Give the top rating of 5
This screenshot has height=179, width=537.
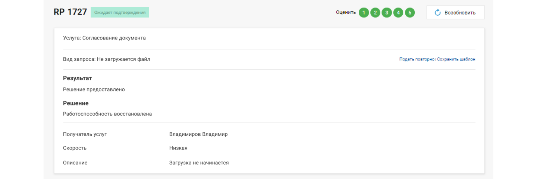point(410,13)
